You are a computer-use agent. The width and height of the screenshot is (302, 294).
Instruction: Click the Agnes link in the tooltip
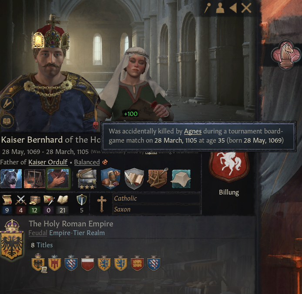(193, 131)
